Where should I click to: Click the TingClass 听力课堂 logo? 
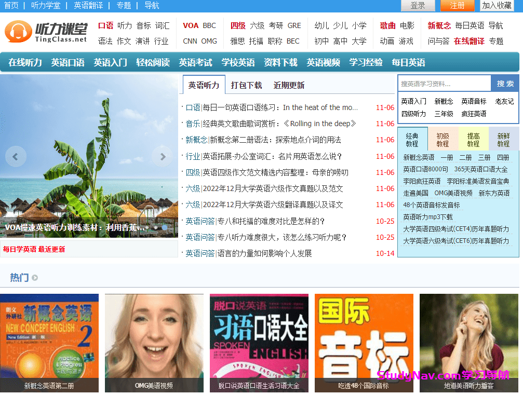46,33
